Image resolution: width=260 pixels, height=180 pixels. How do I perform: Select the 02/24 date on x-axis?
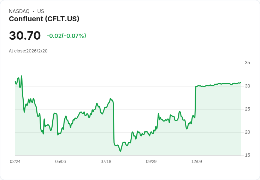tap(15, 162)
